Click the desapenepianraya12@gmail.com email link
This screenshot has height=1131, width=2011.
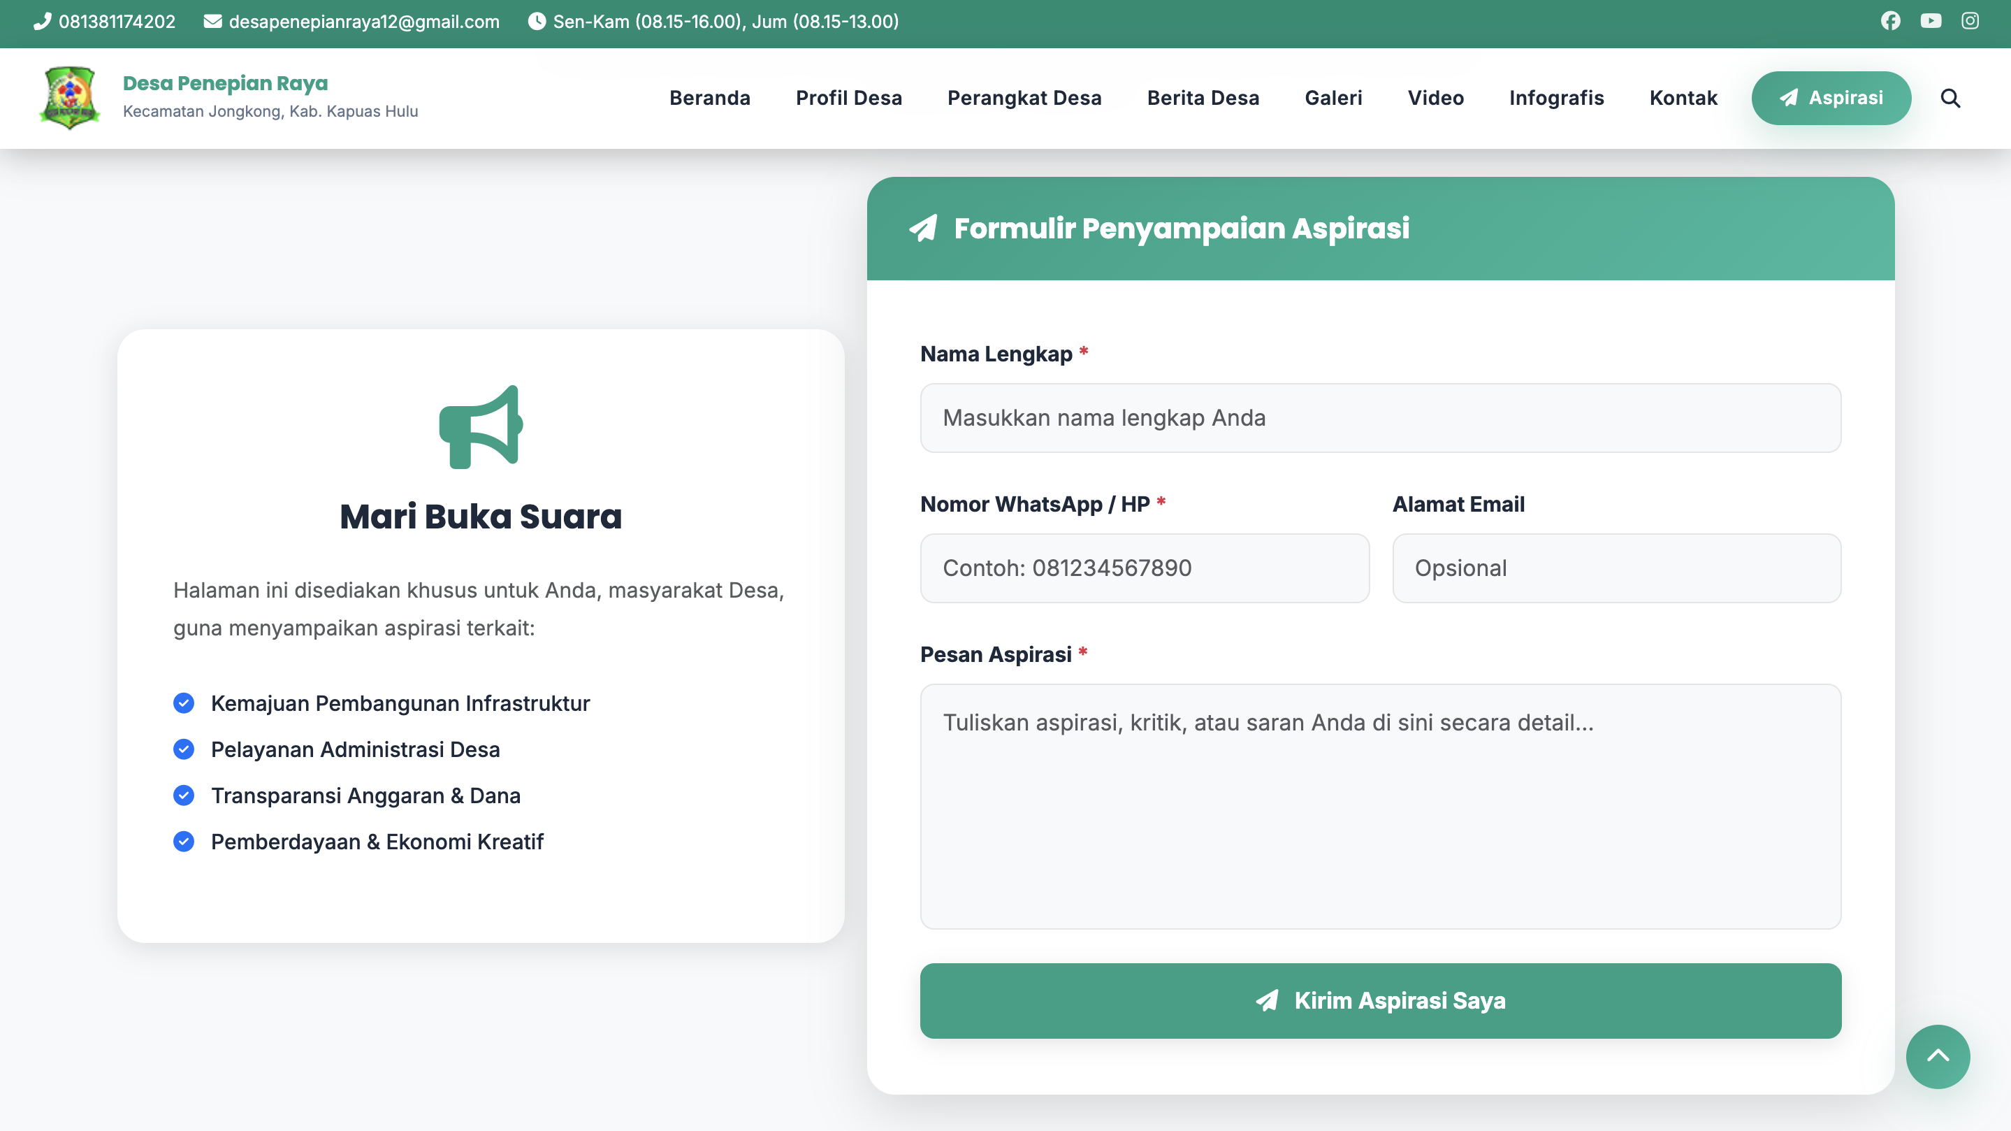364,21
